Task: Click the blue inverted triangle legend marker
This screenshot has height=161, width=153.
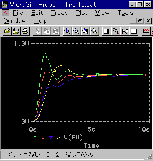Action: coord(51,138)
